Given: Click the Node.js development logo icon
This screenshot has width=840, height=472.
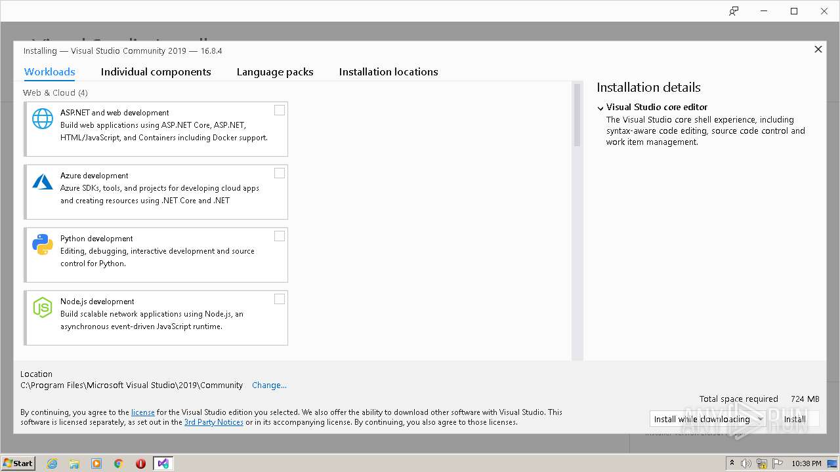Looking at the screenshot, I should 43,307.
